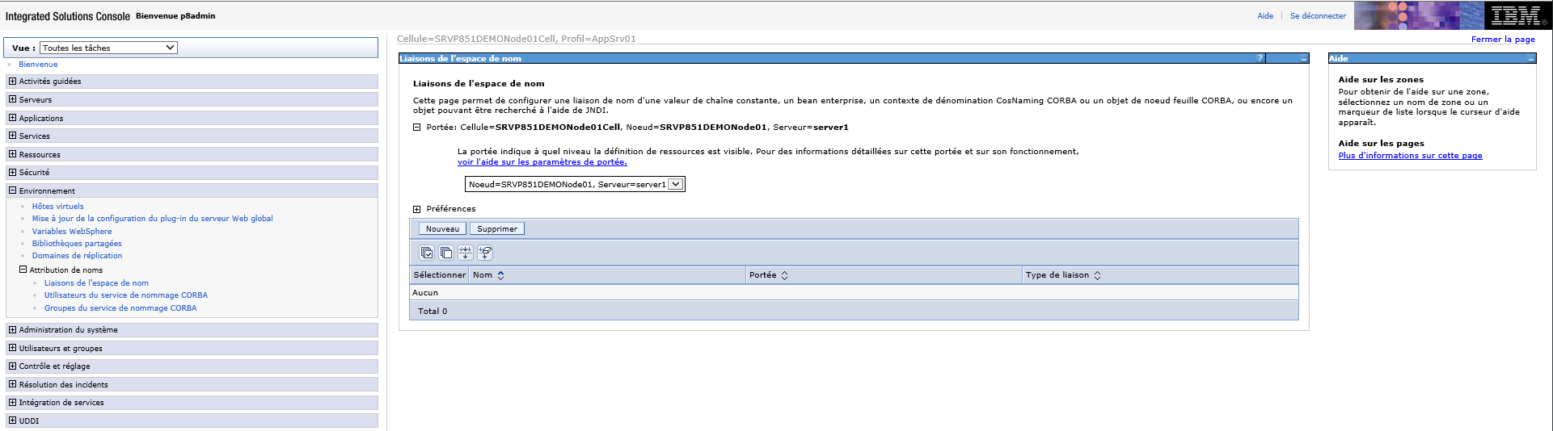Open the Vue 'Toutes les tâches' dropdown
This screenshot has height=431, width=1553.
tap(108, 48)
